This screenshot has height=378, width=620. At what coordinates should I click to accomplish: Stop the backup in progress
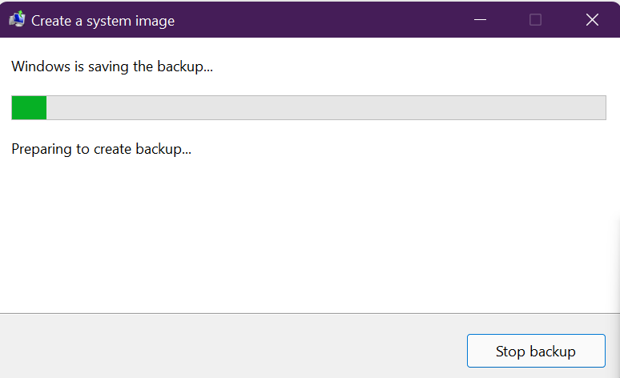536,352
